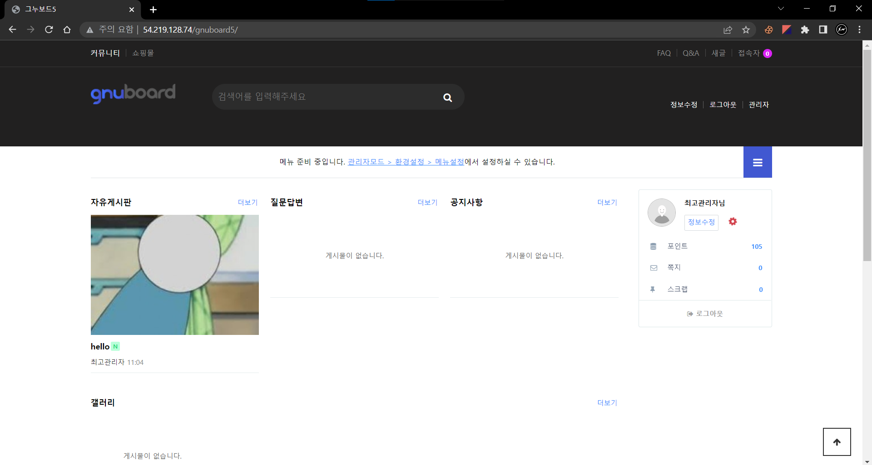Click the share page icon in address bar
The height and width of the screenshot is (465, 872).
[x=728, y=30]
